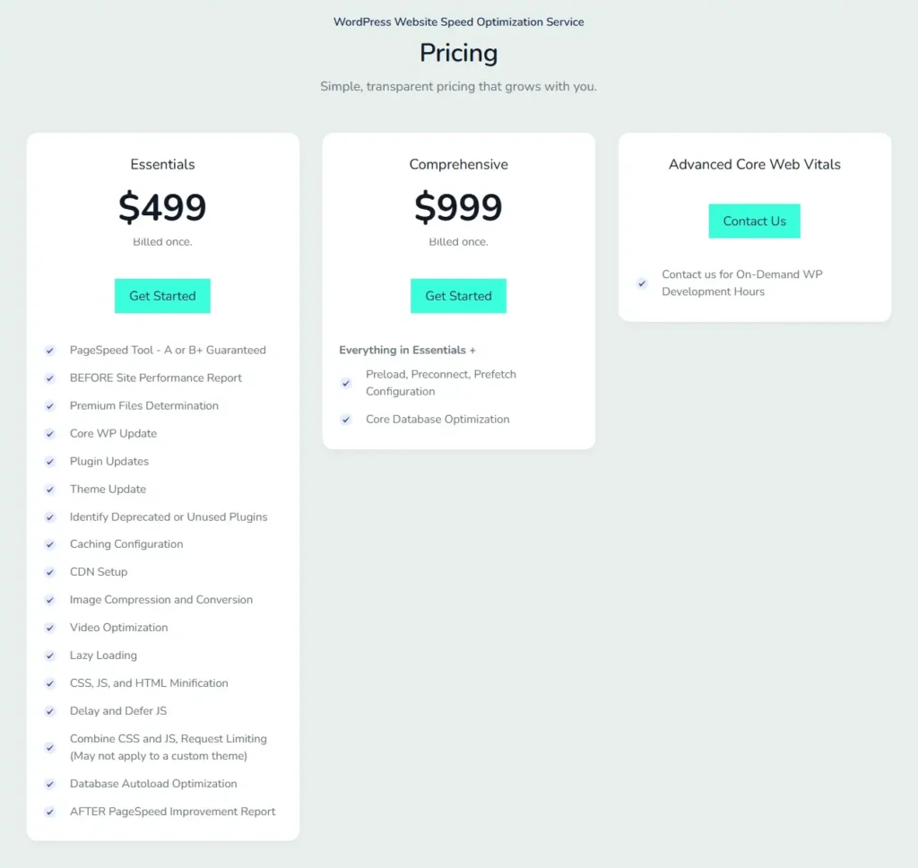918x868 pixels.
Task: Click the $499 price in Essentials
Action: click(162, 207)
